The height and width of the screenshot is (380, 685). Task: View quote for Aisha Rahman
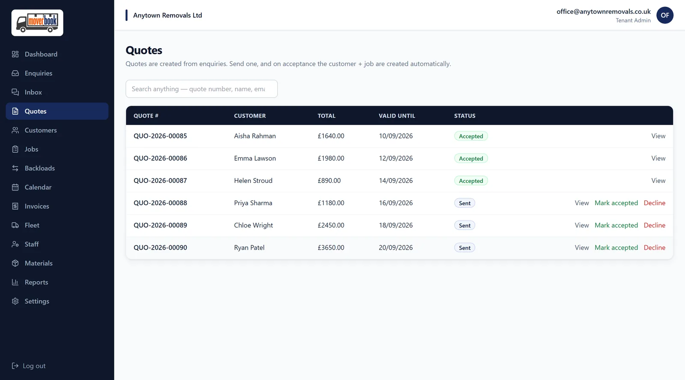tap(658, 136)
